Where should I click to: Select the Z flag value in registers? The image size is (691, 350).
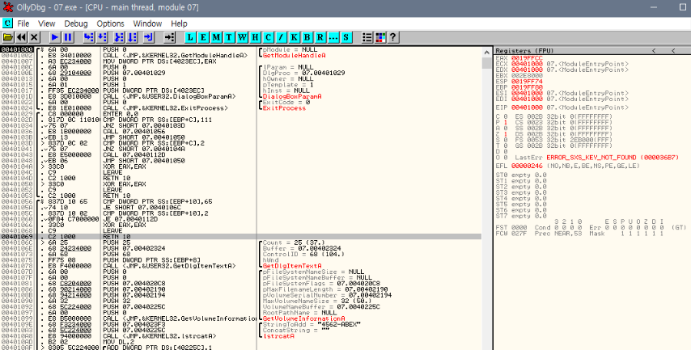(x=506, y=134)
